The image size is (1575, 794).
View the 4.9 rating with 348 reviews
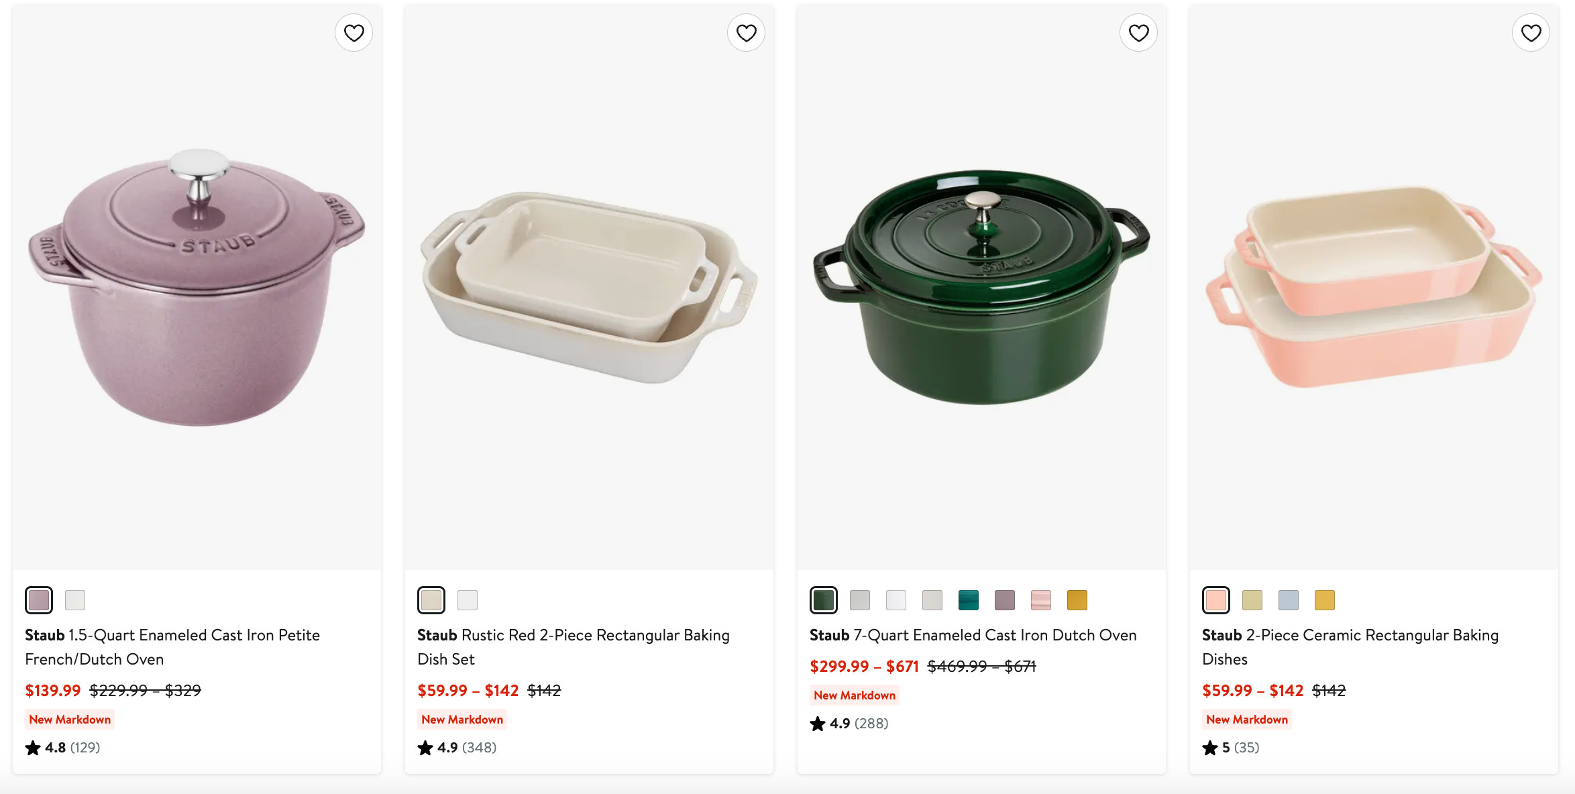pos(457,748)
